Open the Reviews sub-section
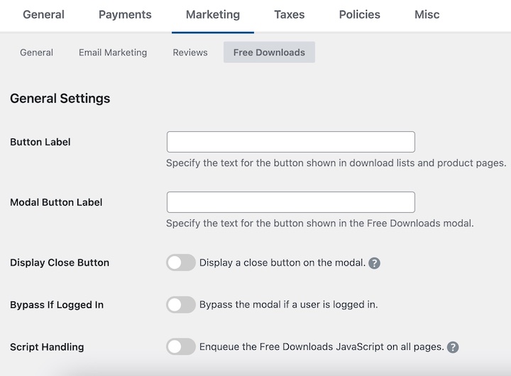Screen dimensions: 511x376 [190, 52]
